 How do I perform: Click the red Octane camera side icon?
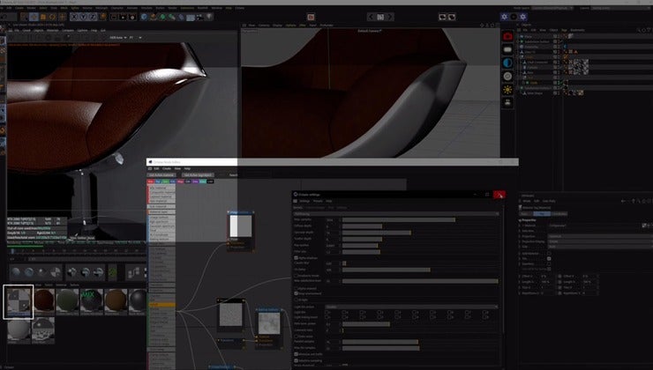[507, 37]
